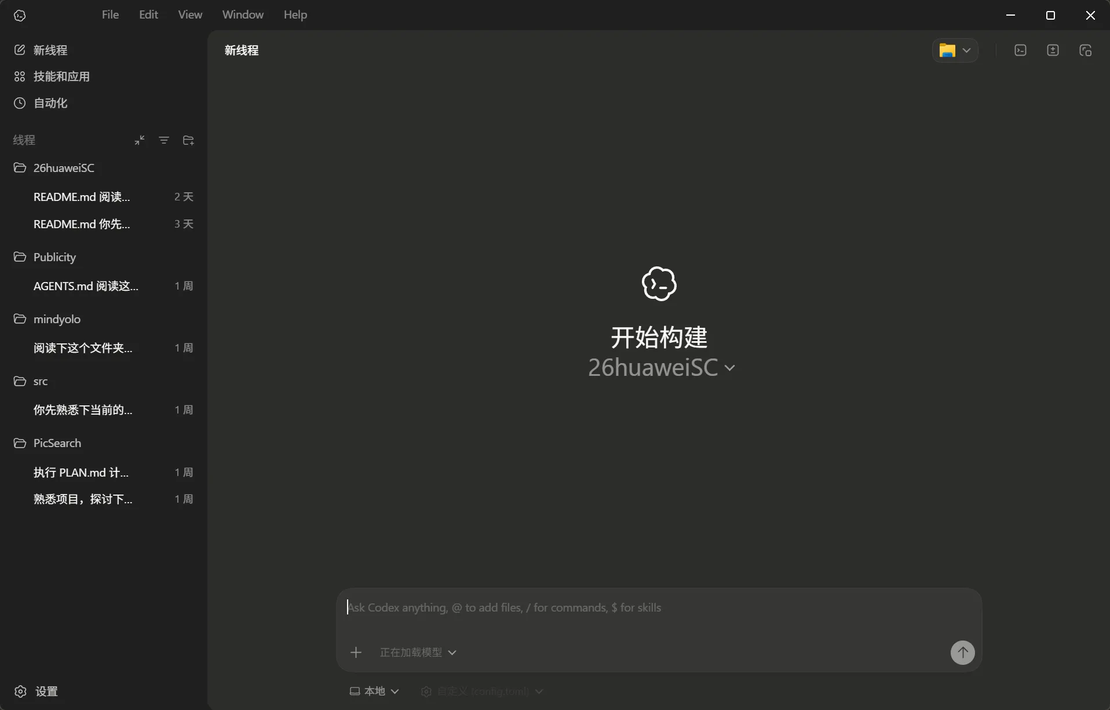This screenshot has height=710, width=1110.
Task: Go to 技能和应用 in the sidebar
Action: tap(61, 76)
